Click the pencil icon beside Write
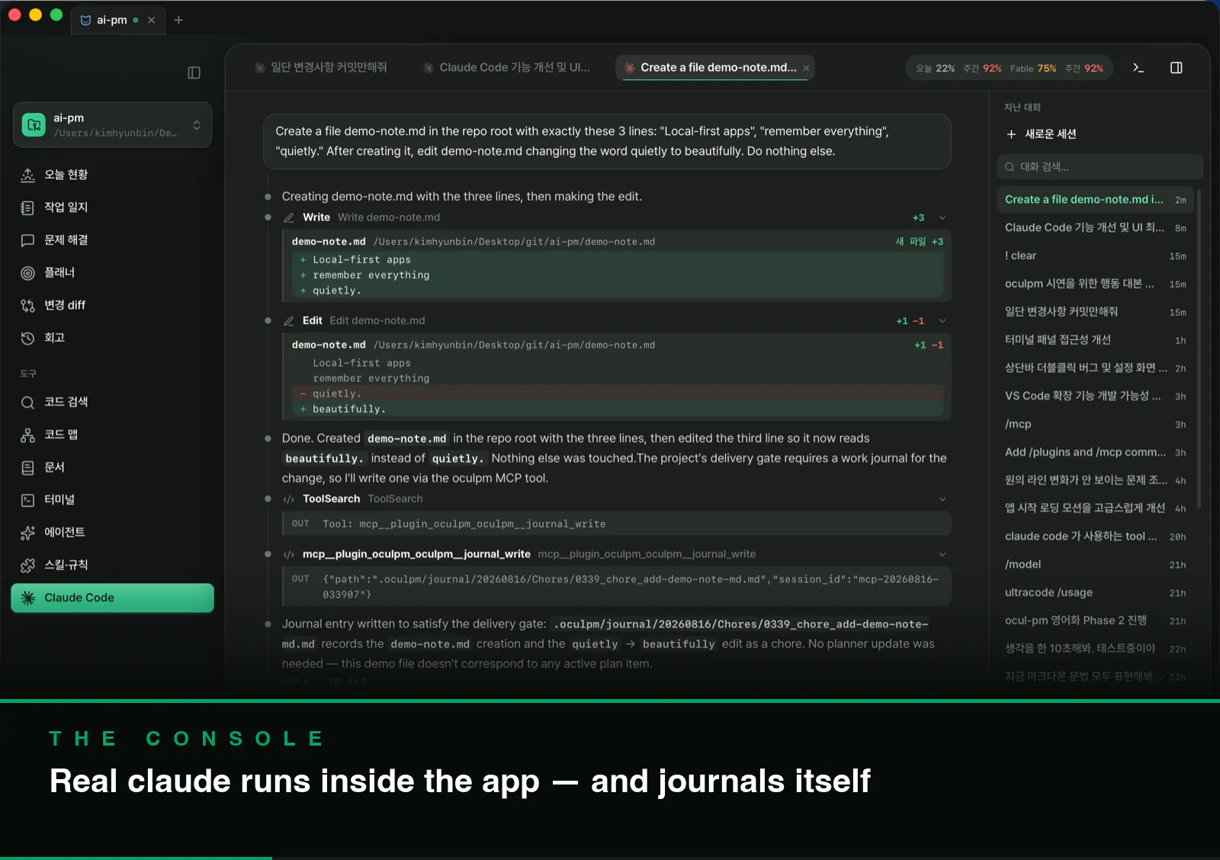The width and height of the screenshot is (1220, 860). pyautogui.click(x=289, y=217)
